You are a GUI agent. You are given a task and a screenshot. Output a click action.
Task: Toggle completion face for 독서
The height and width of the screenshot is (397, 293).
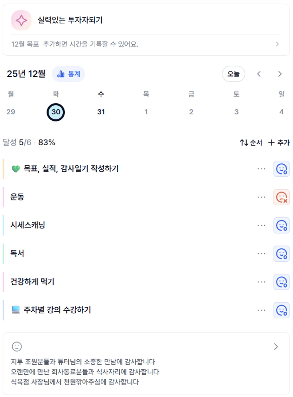[x=281, y=254]
